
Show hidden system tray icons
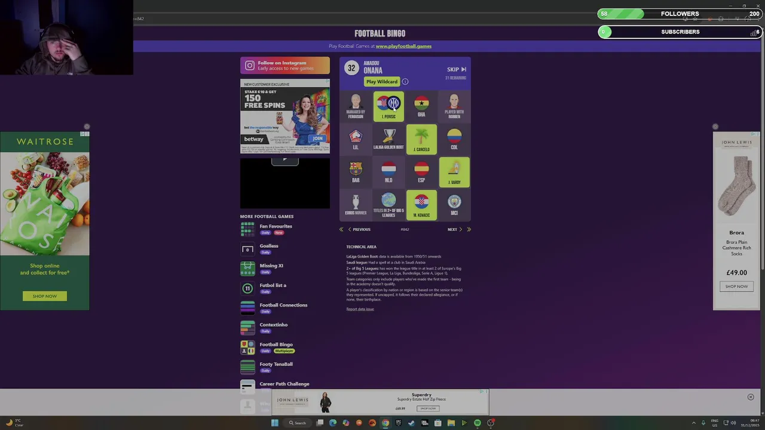[x=694, y=423]
